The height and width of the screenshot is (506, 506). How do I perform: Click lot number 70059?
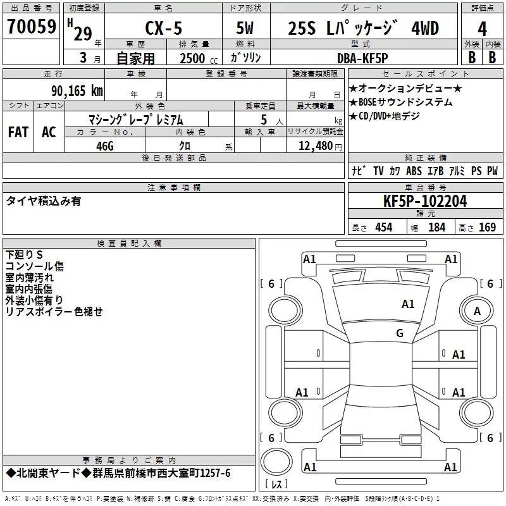[31, 27]
